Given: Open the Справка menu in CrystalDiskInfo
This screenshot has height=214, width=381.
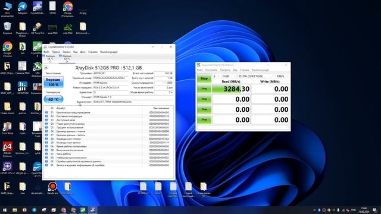Looking at the screenshot, I should tap(93, 52).
